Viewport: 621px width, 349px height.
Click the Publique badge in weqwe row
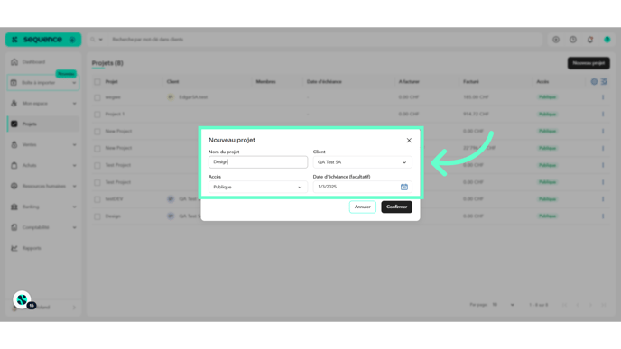pos(547,97)
